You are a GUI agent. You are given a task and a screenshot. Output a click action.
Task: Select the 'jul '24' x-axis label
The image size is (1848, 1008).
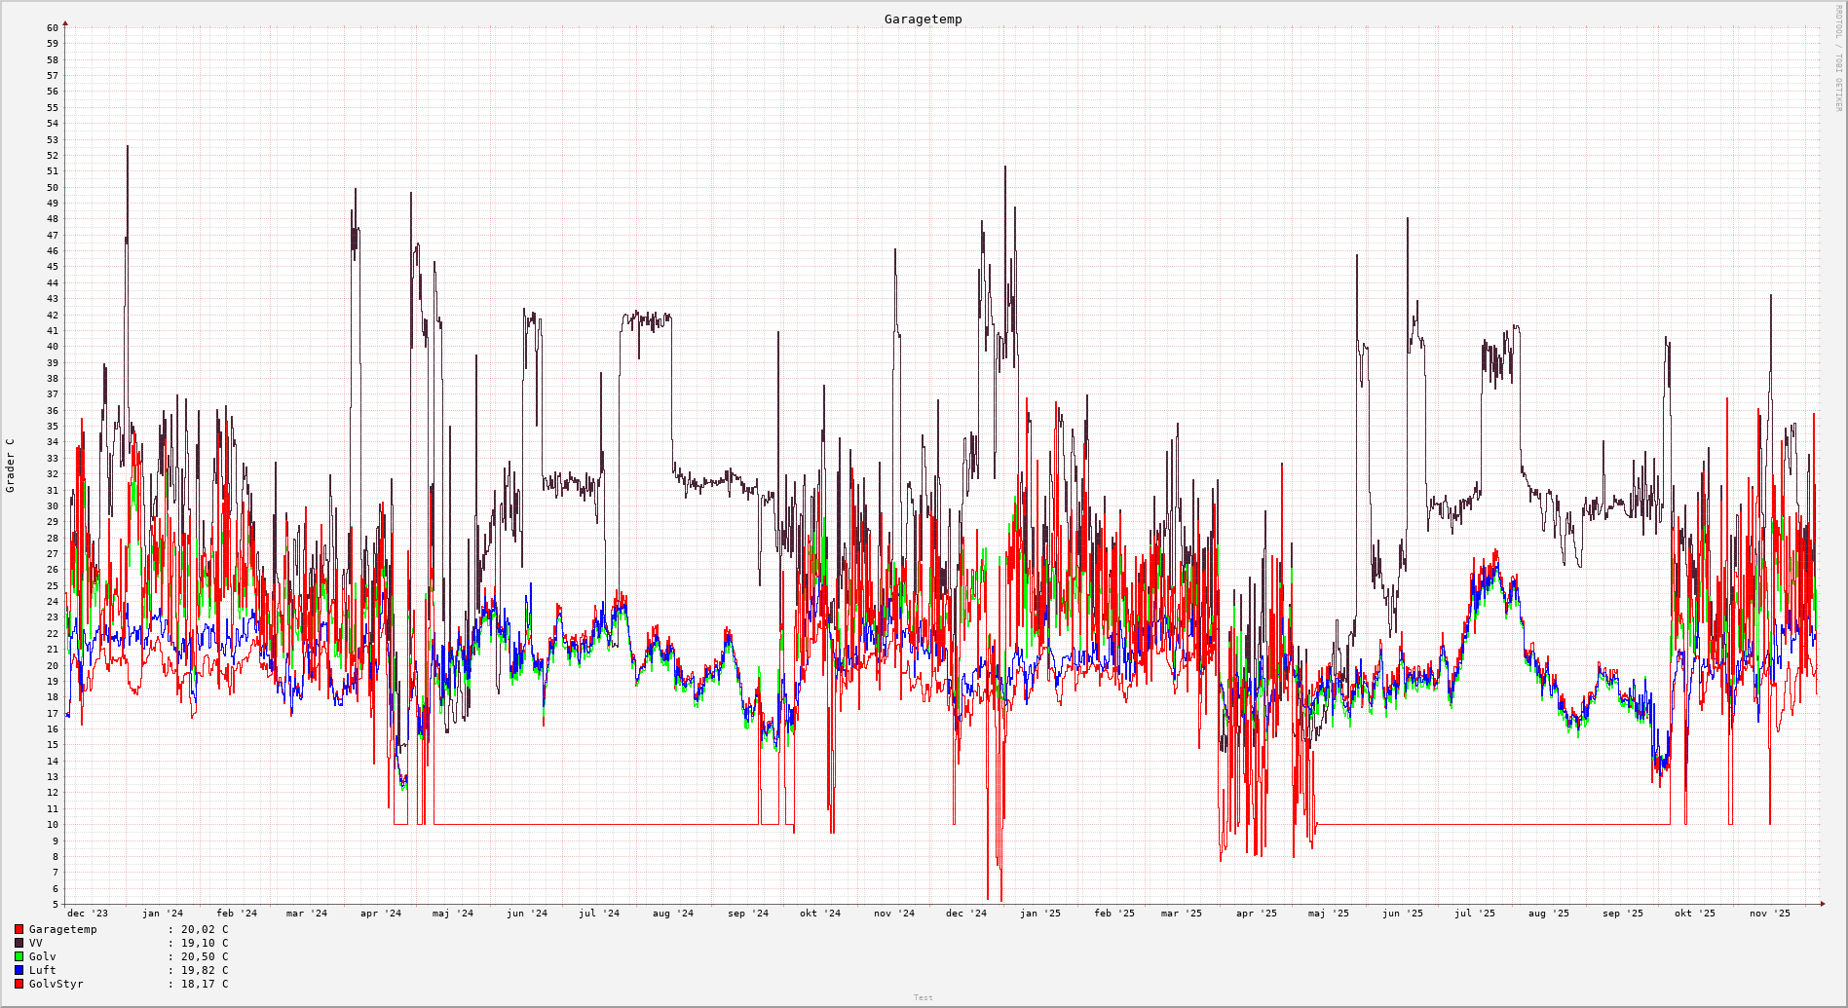(599, 914)
